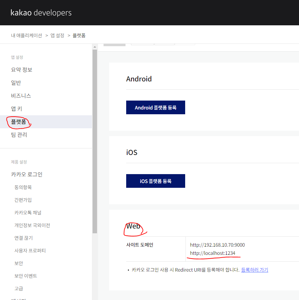Open 보안 이벤트 submenu item

click(x=26, y=276)
